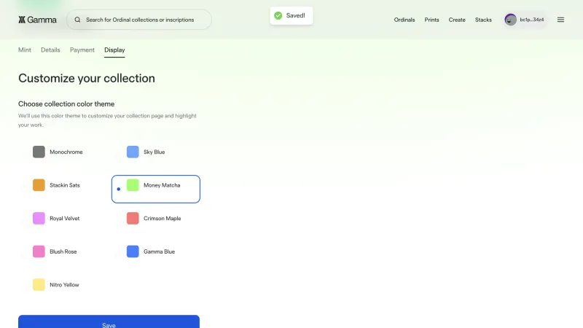
Task: Switch to the Details tab
Action: tap(50, 50)
